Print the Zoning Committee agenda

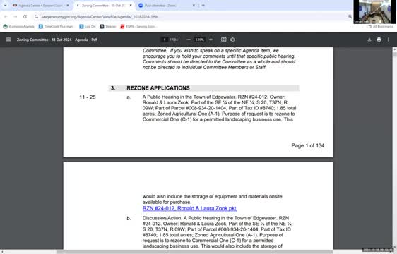tap(379, 40)
